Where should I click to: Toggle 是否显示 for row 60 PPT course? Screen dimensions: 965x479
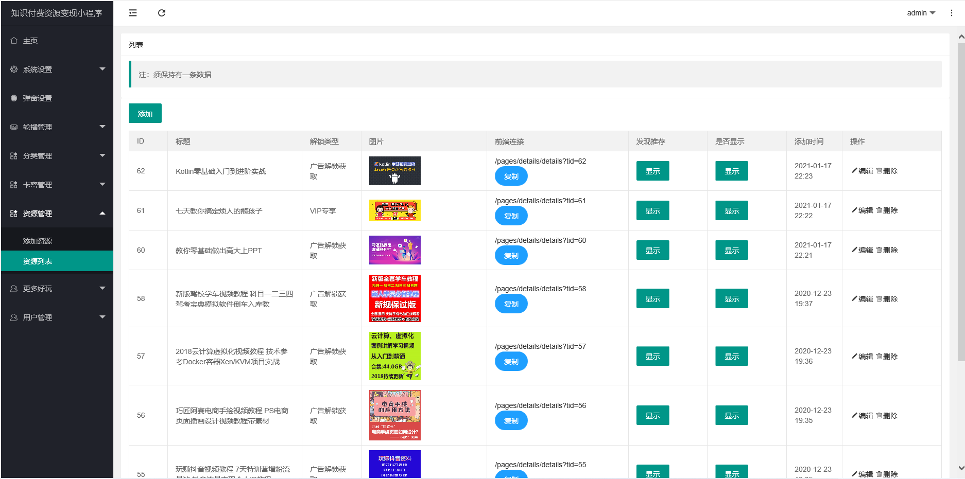[731, 251]
